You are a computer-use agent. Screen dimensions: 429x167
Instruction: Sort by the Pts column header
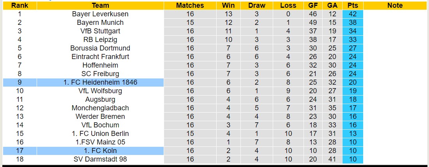[x=353, y=5]
